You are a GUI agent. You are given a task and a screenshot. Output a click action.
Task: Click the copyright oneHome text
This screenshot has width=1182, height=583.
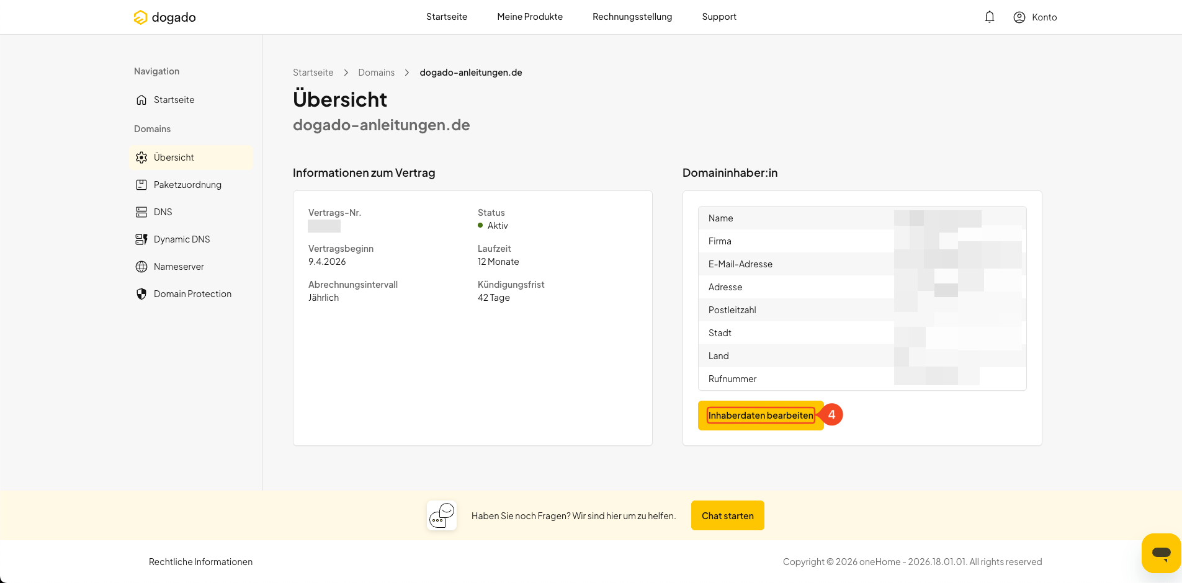point(912,562)
